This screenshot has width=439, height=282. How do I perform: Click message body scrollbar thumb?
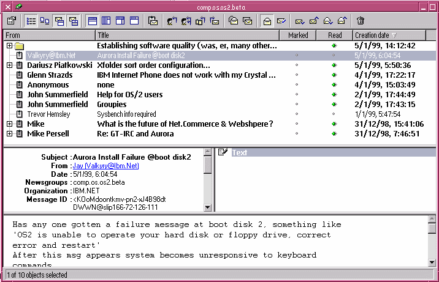click(432, 228)
